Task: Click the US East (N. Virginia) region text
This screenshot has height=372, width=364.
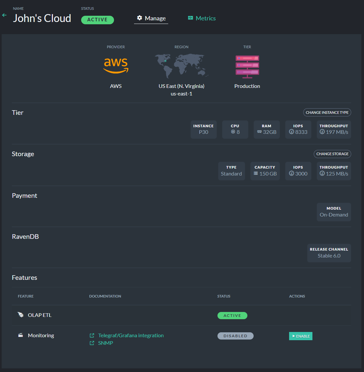Action: tap(182, 86)
